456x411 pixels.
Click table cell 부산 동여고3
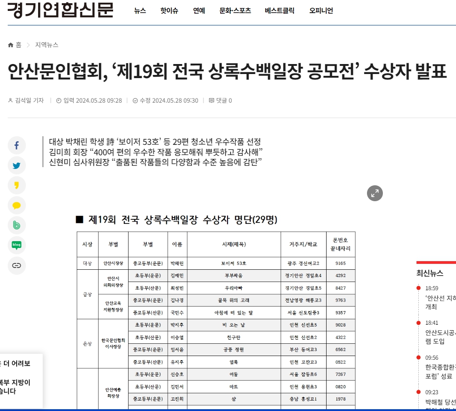point(303,350)
